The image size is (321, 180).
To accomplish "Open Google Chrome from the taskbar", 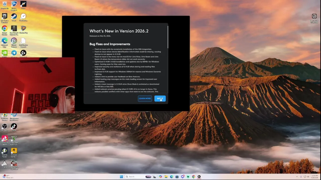I will click(194, 177).
